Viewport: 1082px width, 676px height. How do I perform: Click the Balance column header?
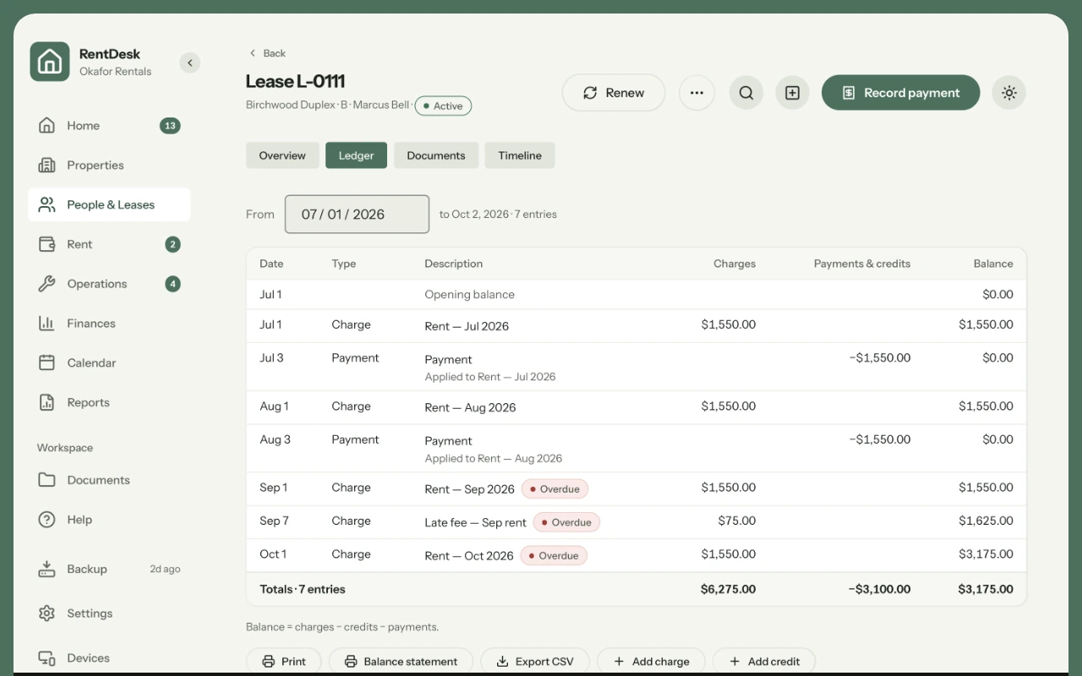[993, 264]
